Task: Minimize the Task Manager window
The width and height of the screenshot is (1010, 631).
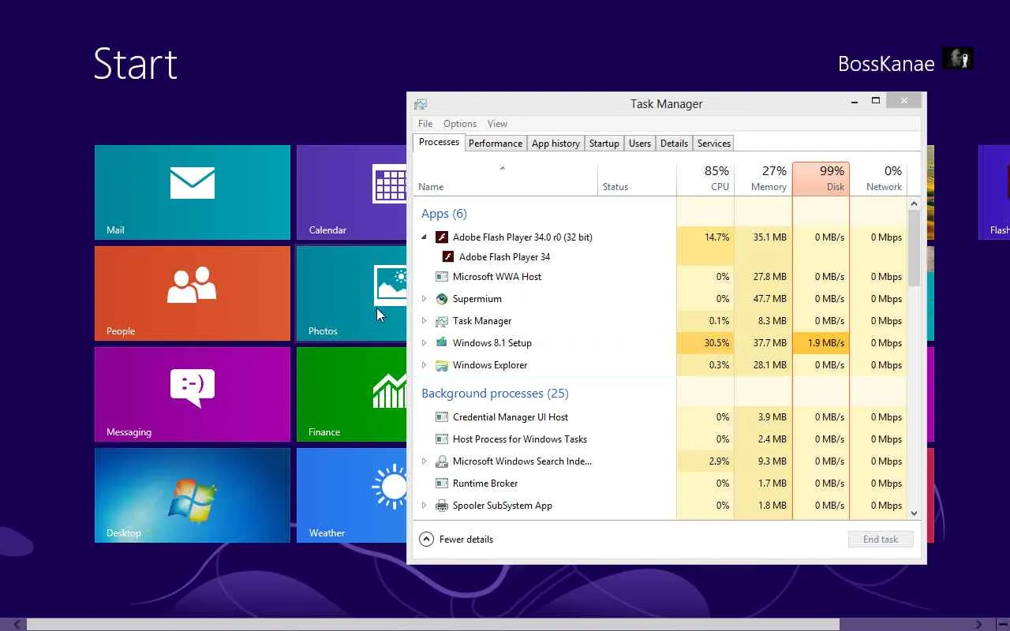Action: pos(855,101)
